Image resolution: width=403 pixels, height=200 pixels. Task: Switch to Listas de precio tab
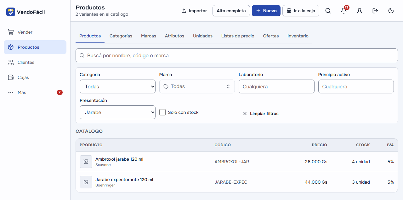click(x=238, y=36)
